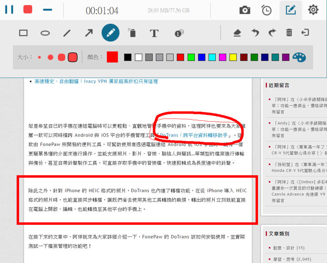This screenshot has height=263, width=327.
Task: Pick the dark green color swatch
Action: [254, 57]
